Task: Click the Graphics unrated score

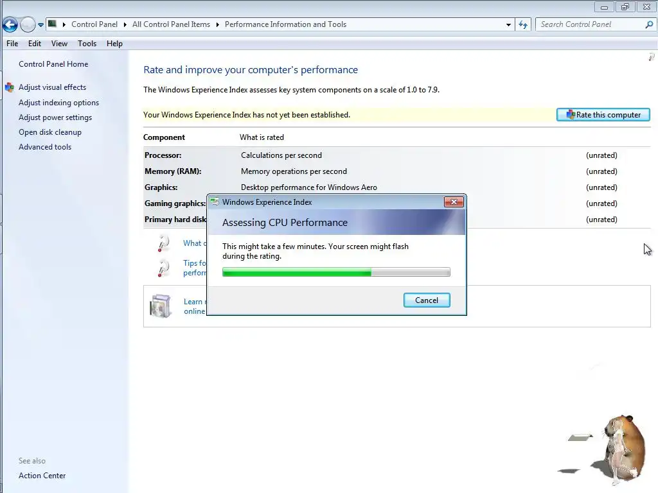Action: (x=601, y=187)
